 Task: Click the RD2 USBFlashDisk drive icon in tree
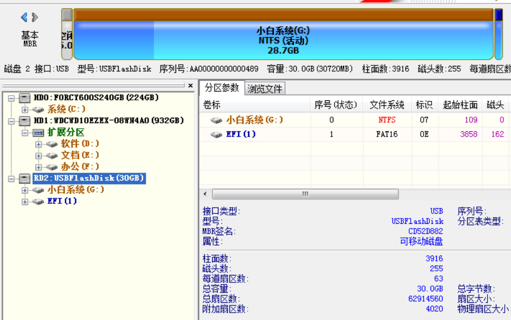coord(25,179)
